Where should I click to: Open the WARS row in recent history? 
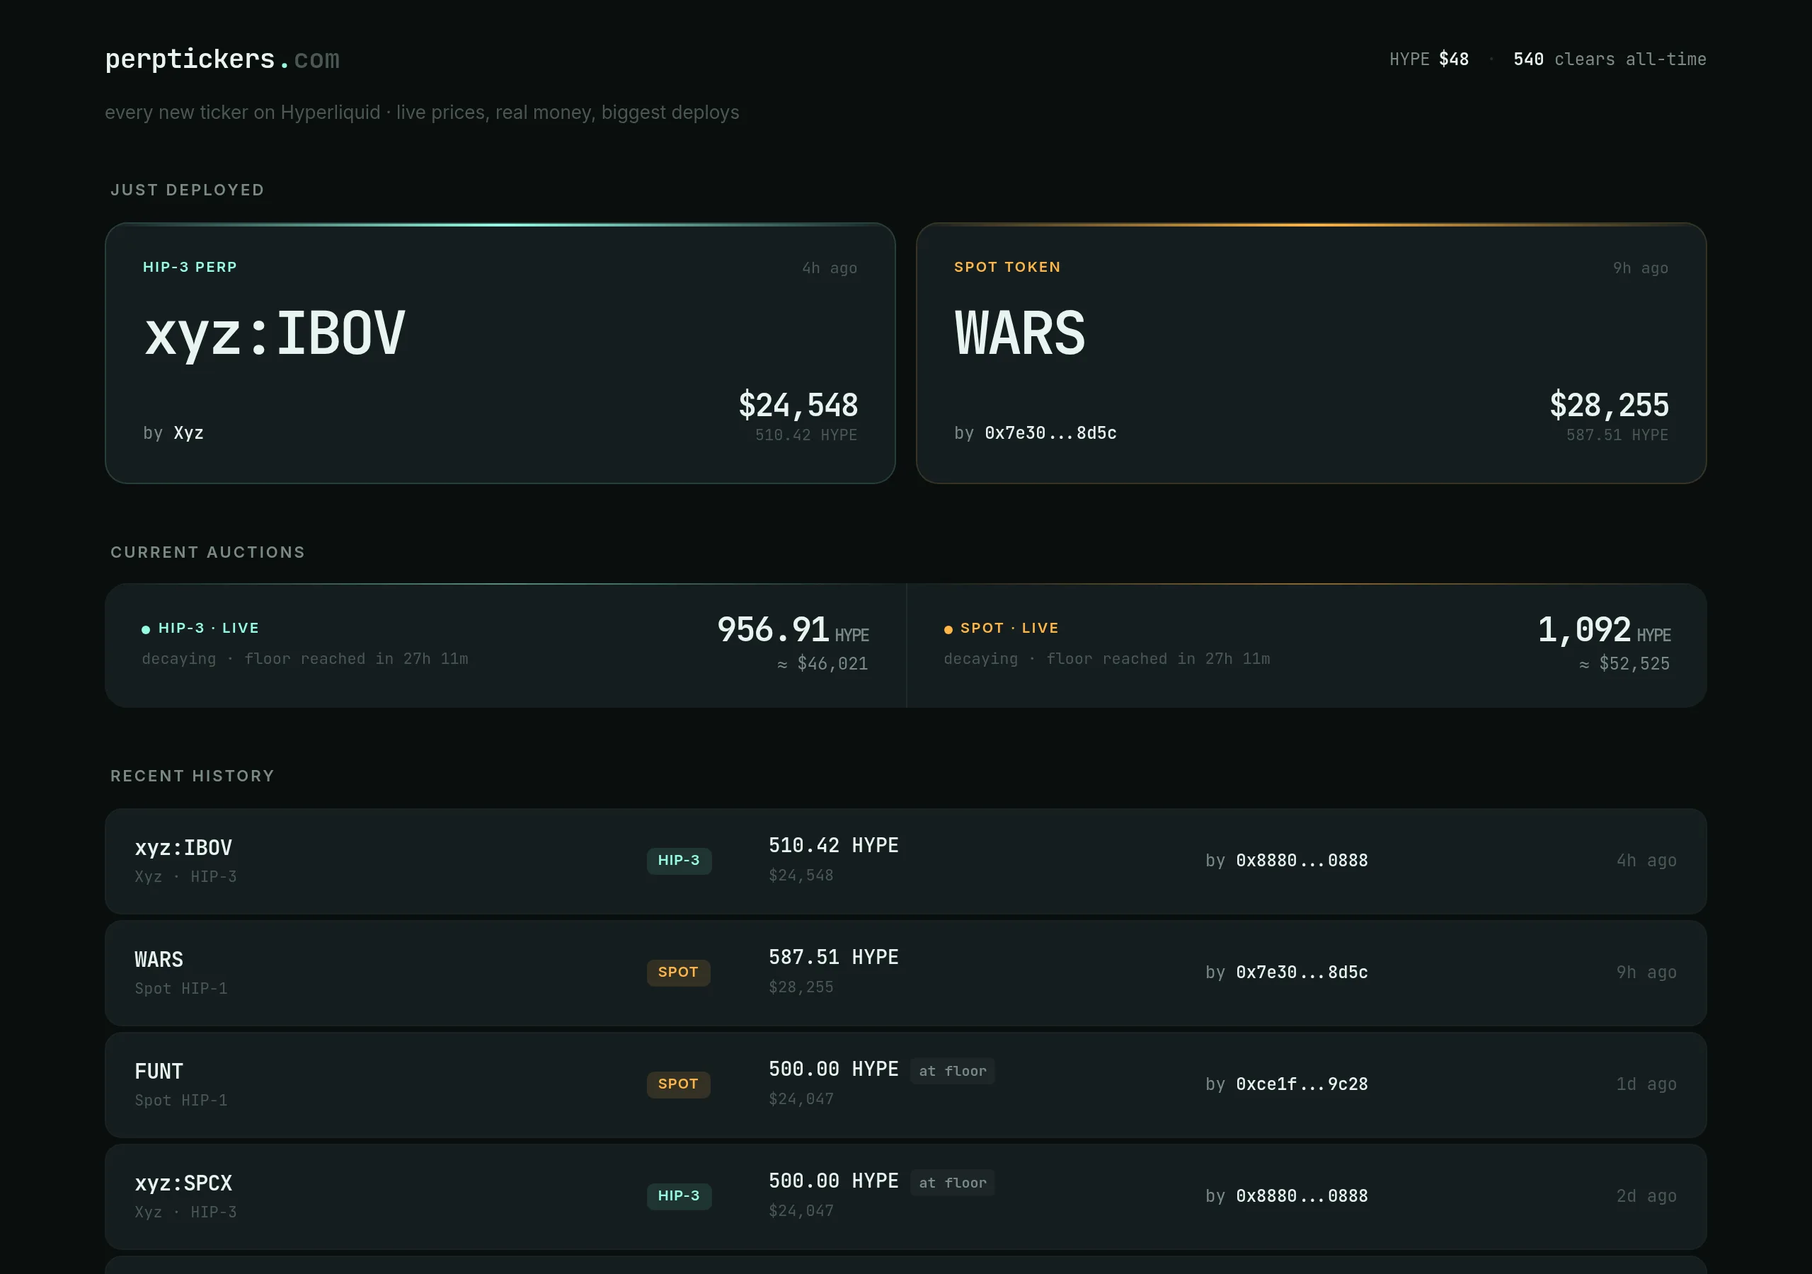905,972
